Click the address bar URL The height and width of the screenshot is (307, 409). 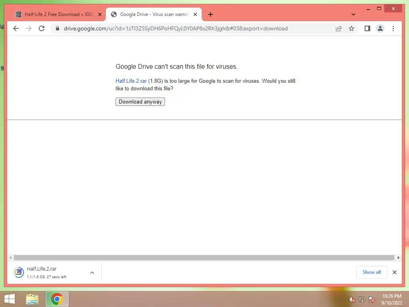[x=176, y=28]
